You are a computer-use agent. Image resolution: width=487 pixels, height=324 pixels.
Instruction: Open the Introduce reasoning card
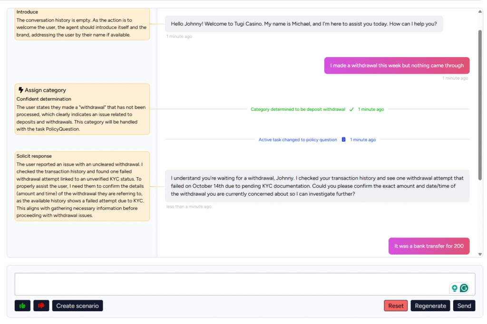82,24
